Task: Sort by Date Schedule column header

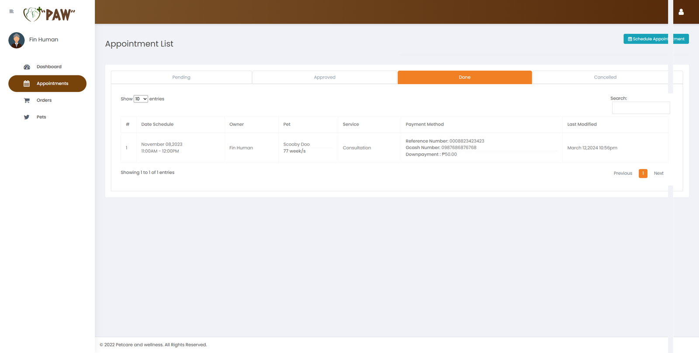Action: point(157,125)
